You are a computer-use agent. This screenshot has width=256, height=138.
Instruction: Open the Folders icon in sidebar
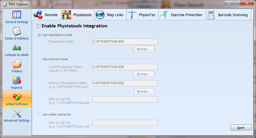17,64
